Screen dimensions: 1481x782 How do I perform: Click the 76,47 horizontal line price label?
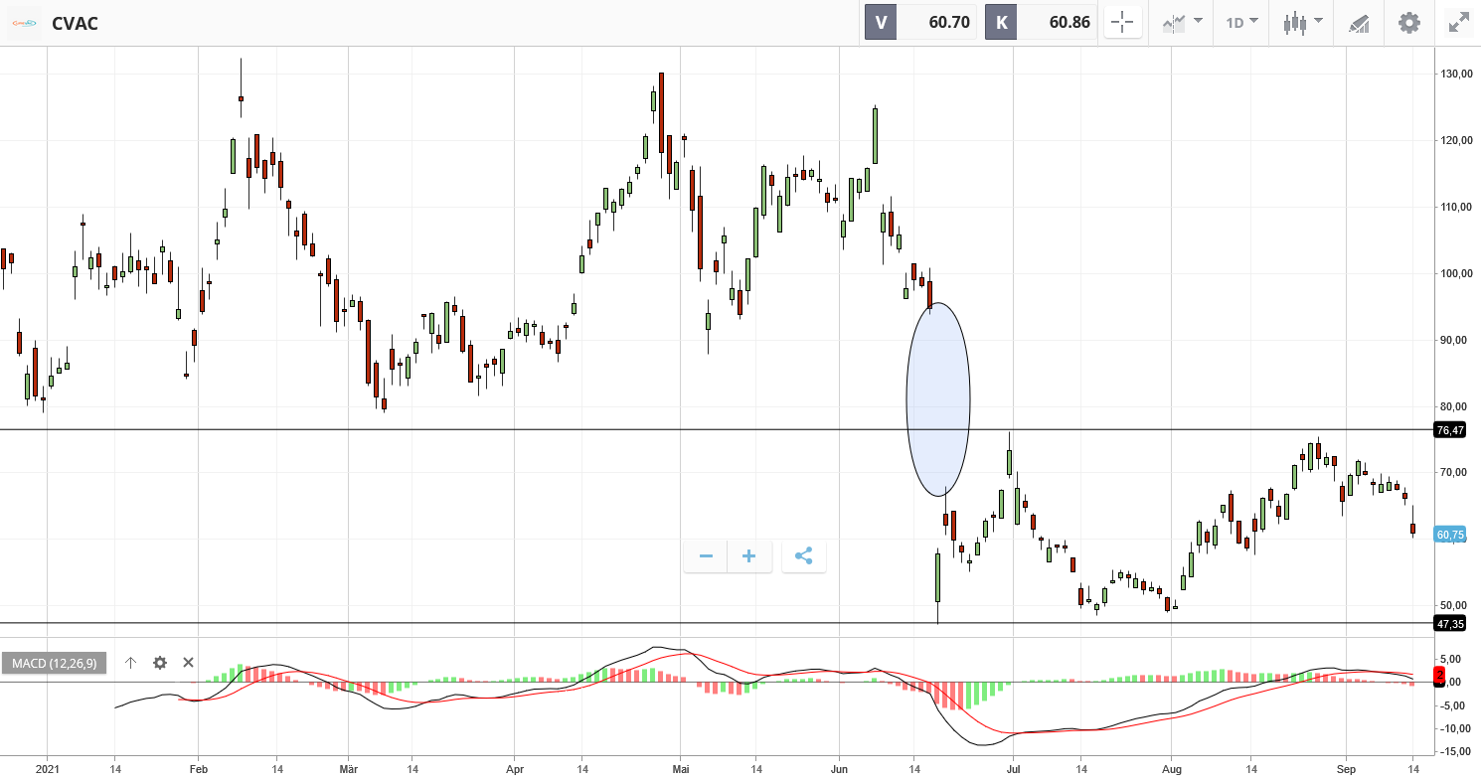tap(1450, 430)
